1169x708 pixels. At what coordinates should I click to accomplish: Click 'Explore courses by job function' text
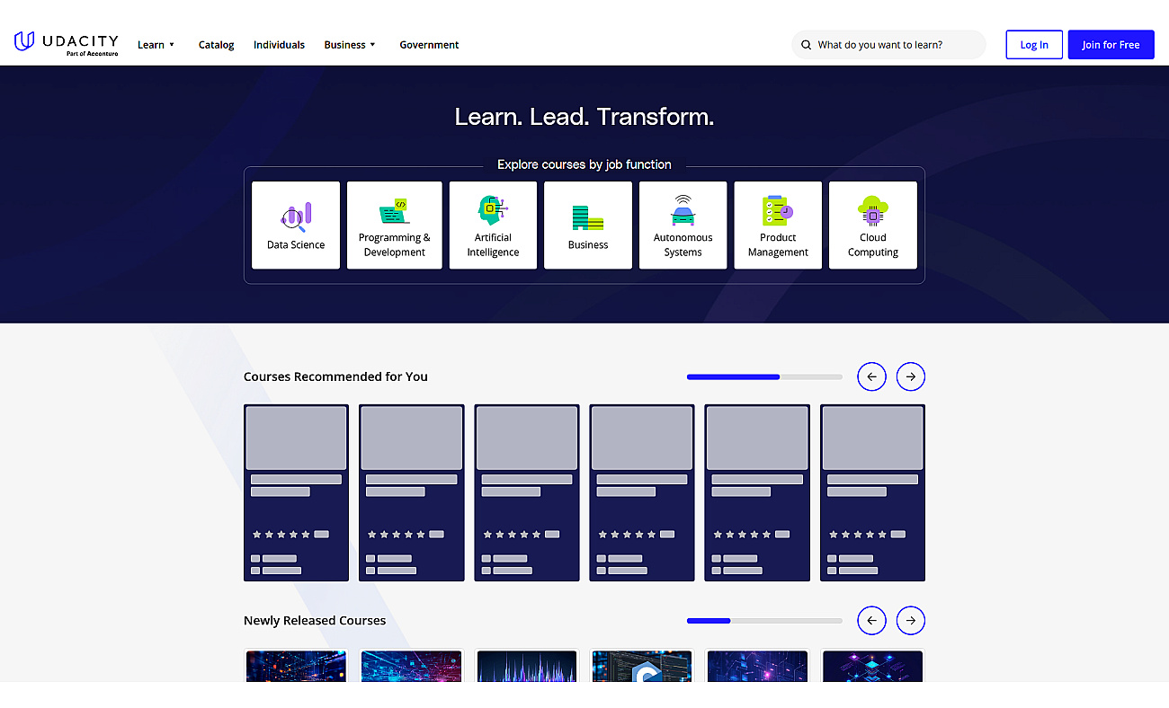coord(584,164)
